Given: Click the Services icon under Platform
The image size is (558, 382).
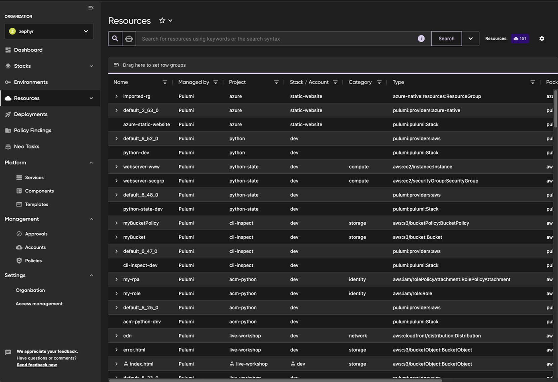Looking at the screenshot, I should (19, 177).
